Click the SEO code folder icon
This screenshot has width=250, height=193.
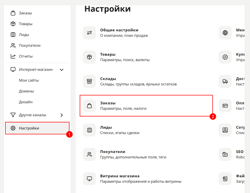pos(225,154)
